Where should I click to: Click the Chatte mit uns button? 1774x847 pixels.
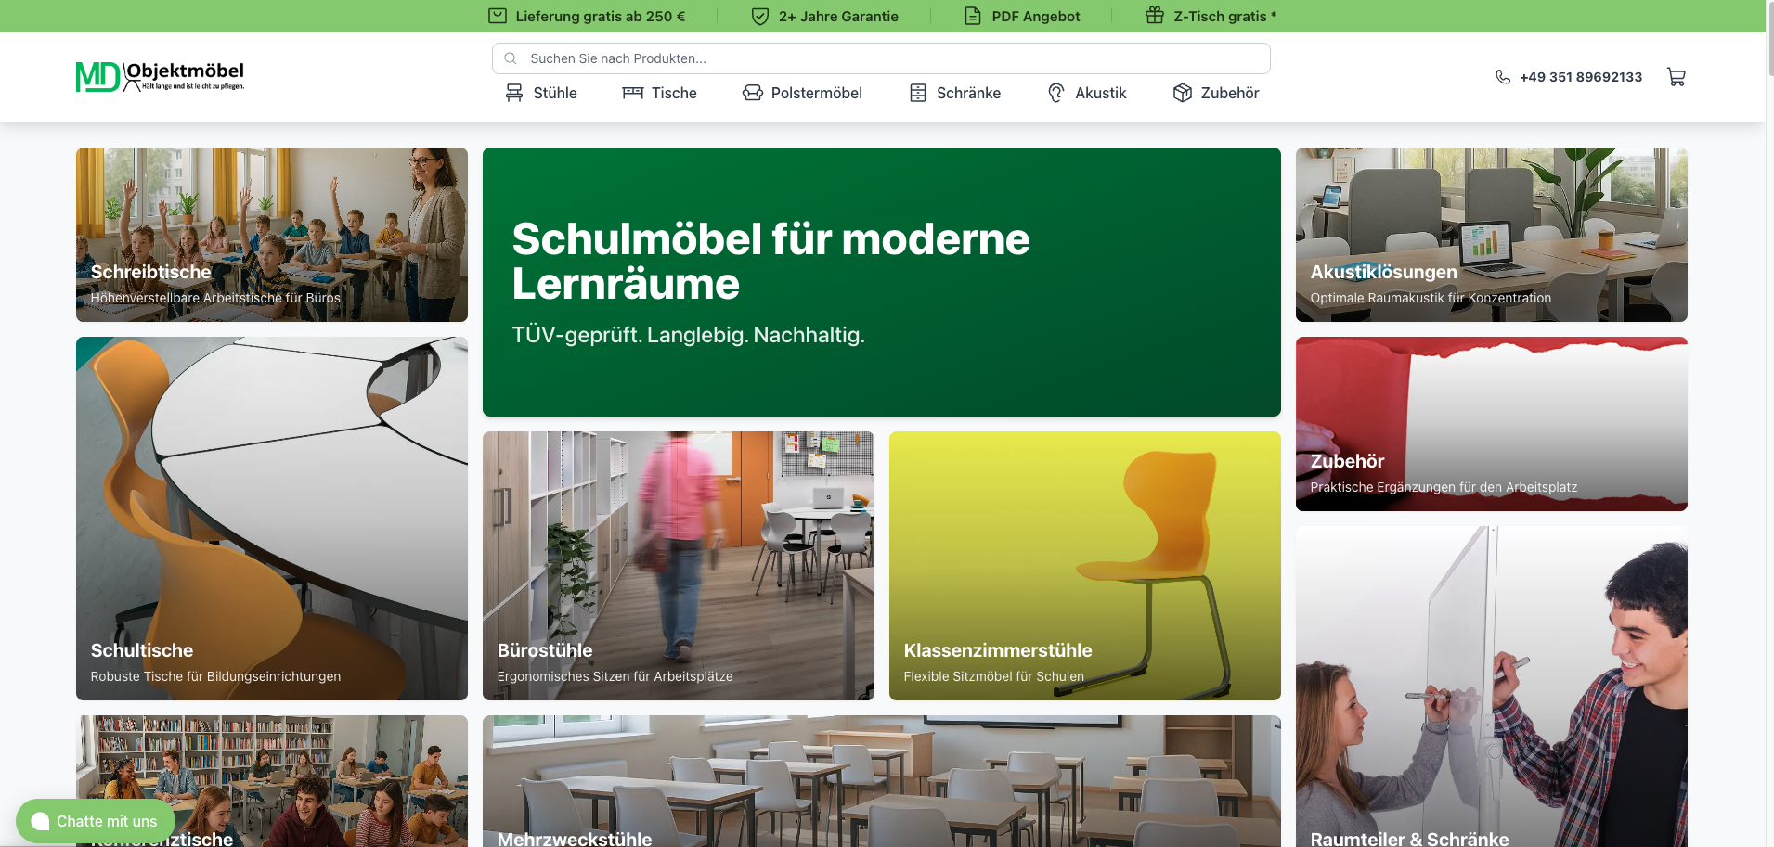click(95, 821)
